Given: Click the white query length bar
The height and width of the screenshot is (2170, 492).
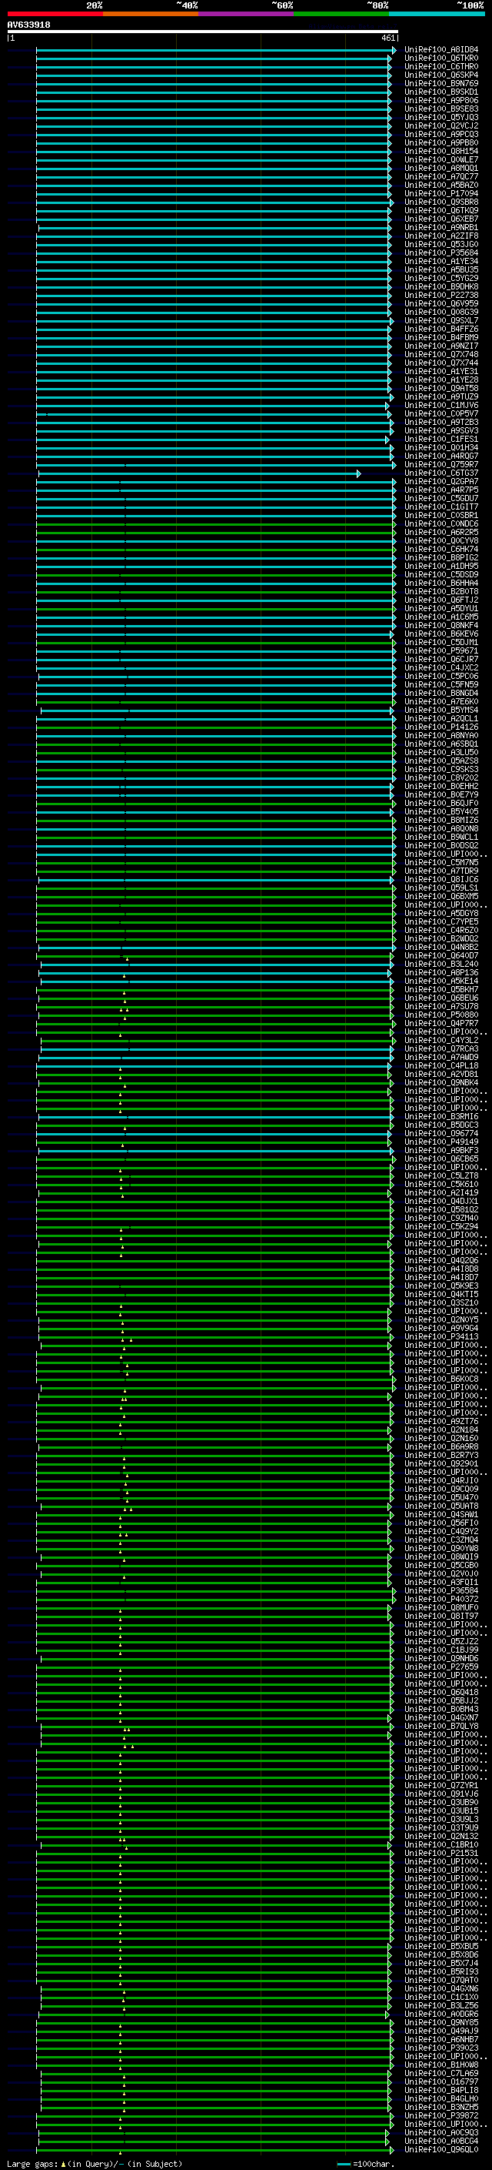Looking at the screenshot, I should [x=202, y=32].
